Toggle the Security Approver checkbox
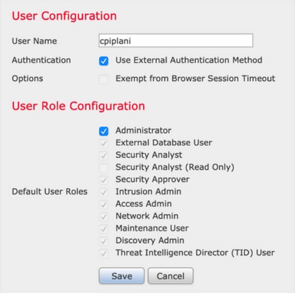The width and height of the screenshot is (295, 293). click(x=104, y=180)
